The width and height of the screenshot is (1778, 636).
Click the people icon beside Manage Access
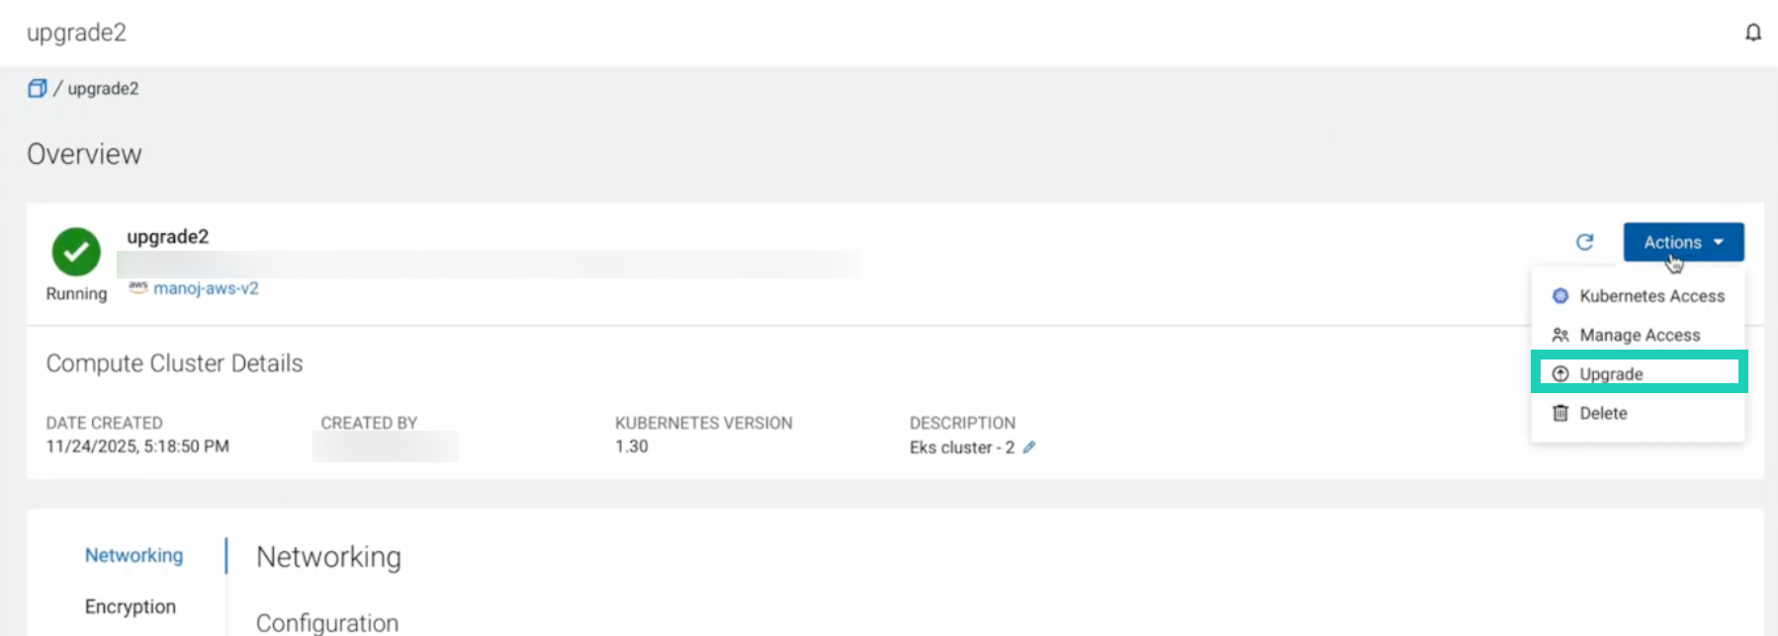1559,335
